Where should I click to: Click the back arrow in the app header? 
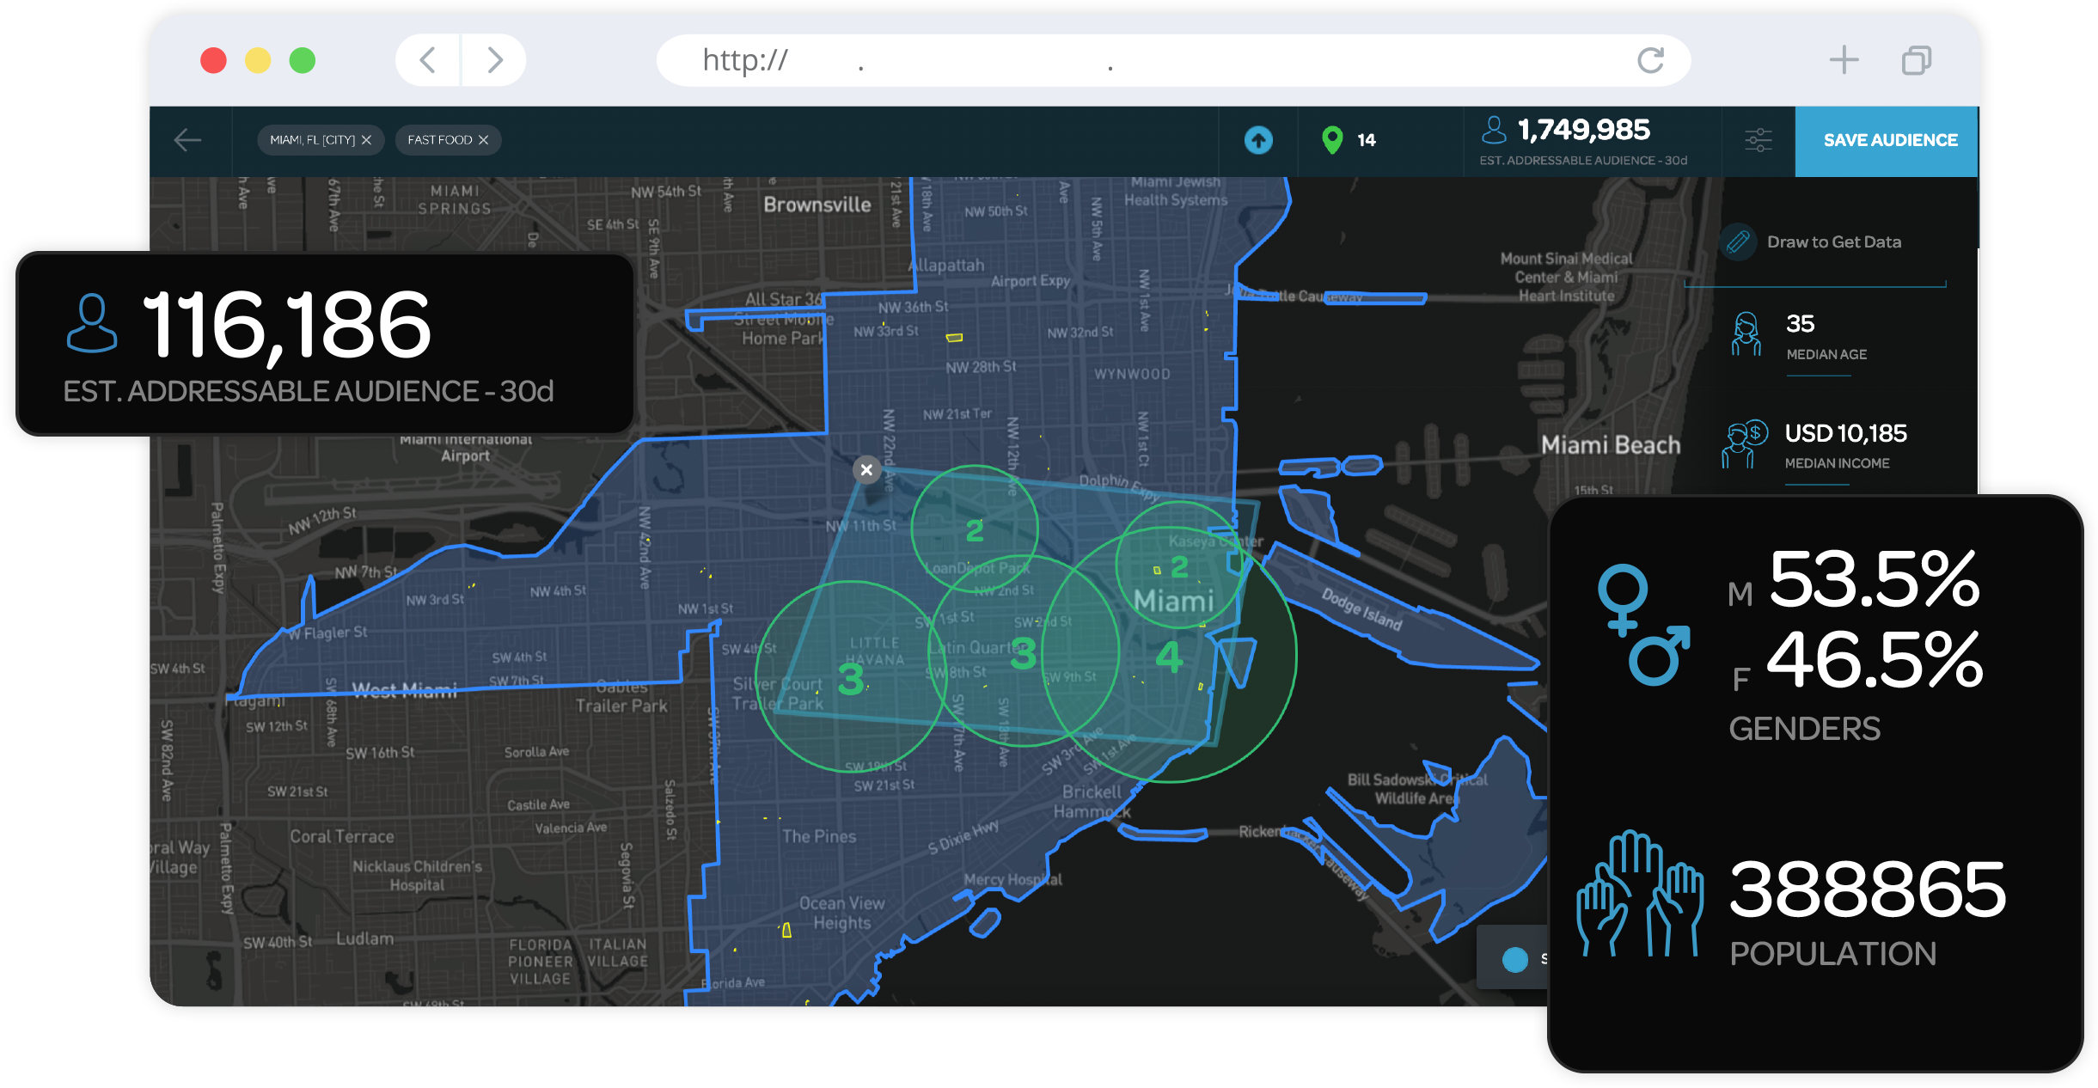tap(187, 140)
